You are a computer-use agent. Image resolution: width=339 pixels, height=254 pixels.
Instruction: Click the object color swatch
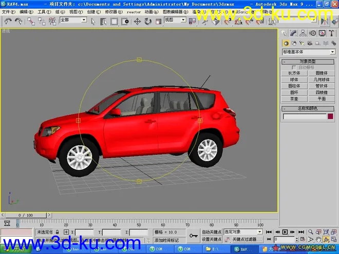click(330, 116)
